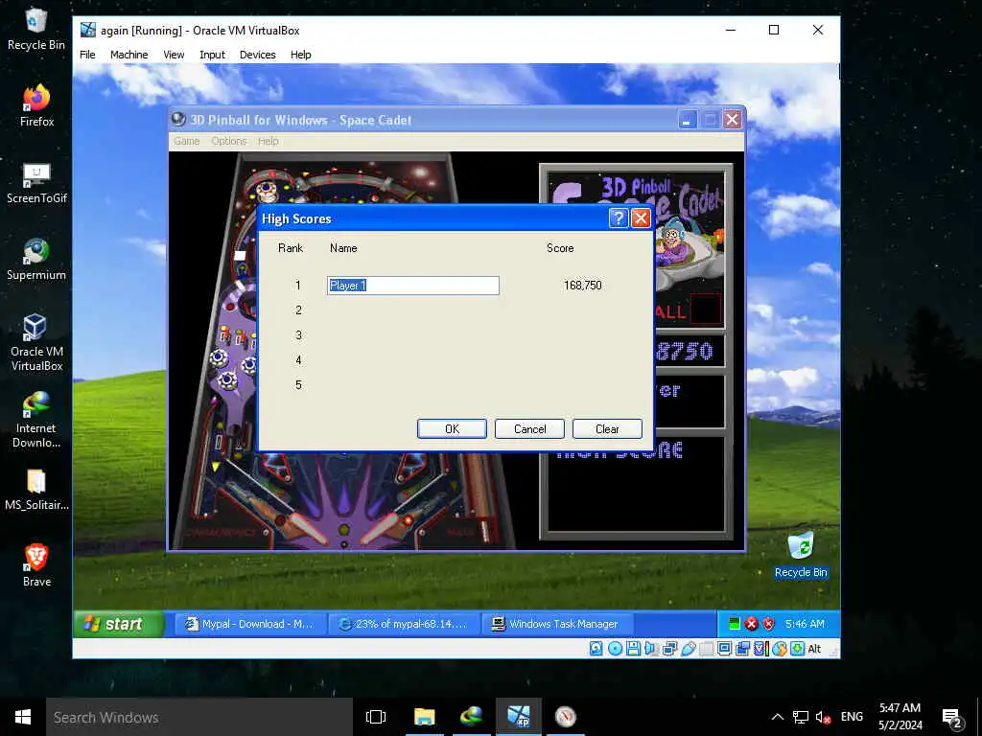The width and height of the screenshot is (982, 736).
Task: Click the ENG language indicator
Action: tap(852, 717)
